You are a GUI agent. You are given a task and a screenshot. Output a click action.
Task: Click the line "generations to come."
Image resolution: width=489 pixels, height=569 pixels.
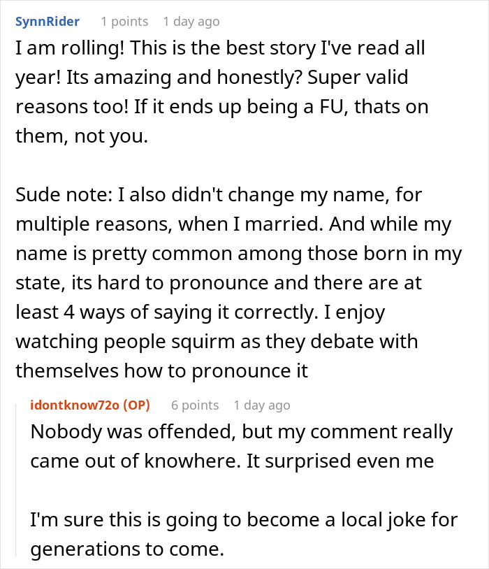click(126, 549)
